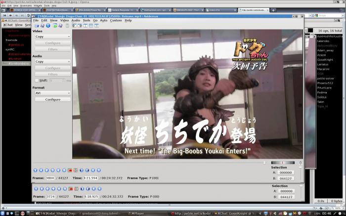The height and width of the screenshot is (216, 346).
Task: Select the Side-by-side preview icon
Action: 85,26
